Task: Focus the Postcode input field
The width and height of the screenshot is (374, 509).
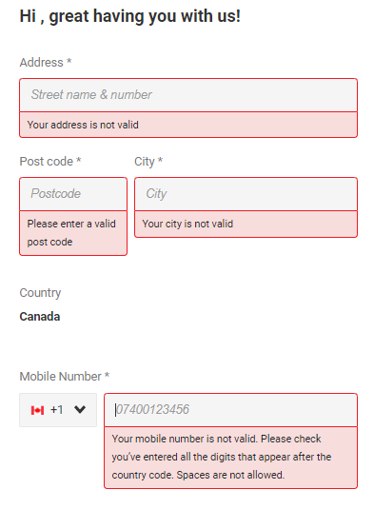Action: pyautogui.click(x=73, y=194)
